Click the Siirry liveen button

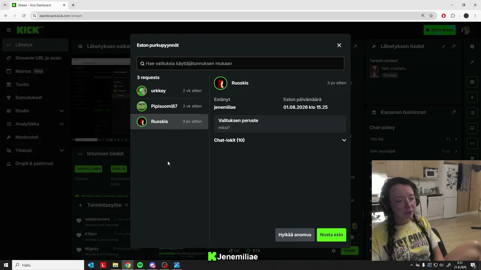(440, 30)
